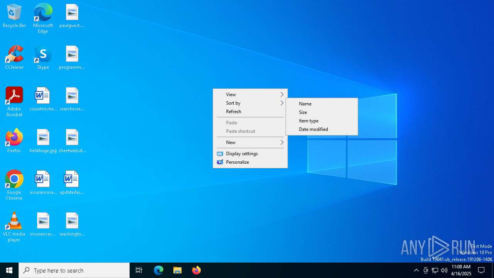Viewport: 494px width, 278px height.
Task: Select the washingto image file icon
Action: coord(72,224)
